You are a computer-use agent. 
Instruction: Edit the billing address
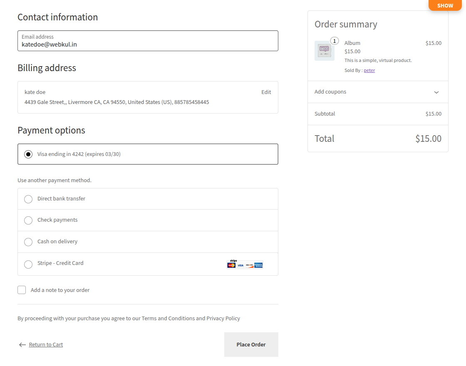[x=266, y=92]
